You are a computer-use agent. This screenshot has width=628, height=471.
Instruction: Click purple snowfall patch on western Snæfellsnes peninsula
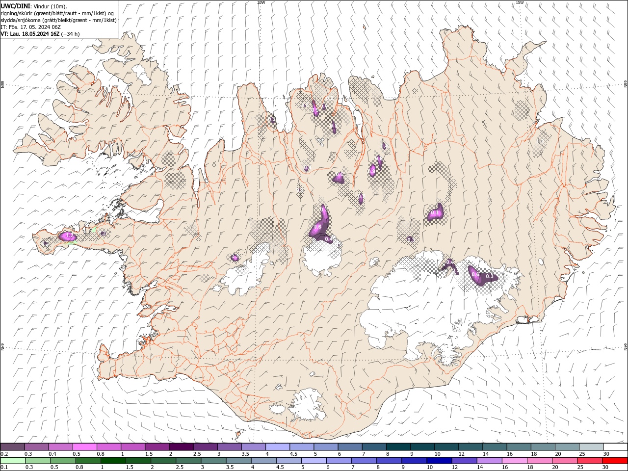coord(67,236)
